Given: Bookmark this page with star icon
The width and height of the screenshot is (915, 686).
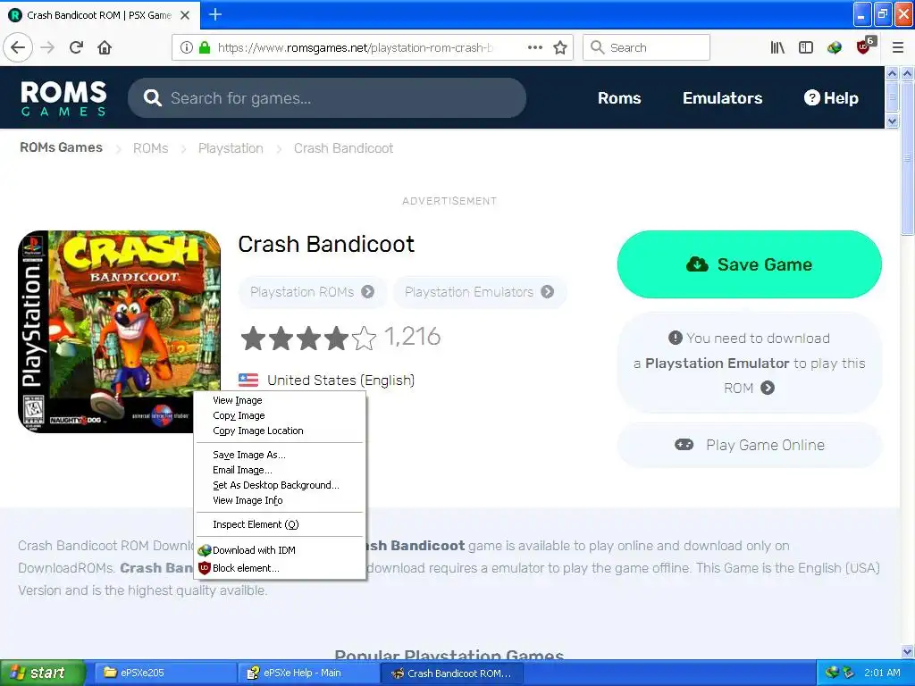Looking at the screenshot, I should (x=560, y=47).
